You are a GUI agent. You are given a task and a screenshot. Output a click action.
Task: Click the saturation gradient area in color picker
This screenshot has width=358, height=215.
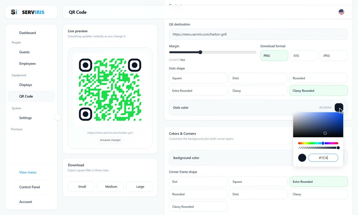pos(318,125)
